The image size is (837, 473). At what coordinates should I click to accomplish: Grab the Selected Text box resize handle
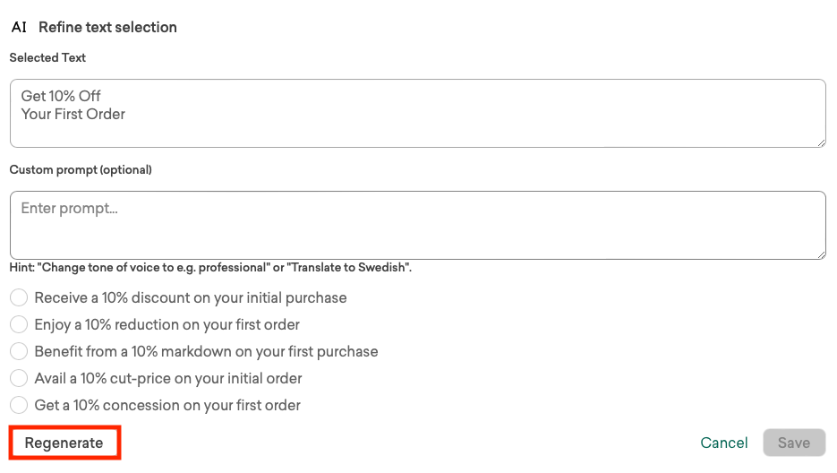820,142
